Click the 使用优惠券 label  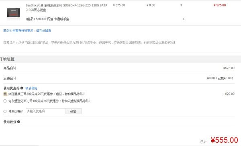pyautogui.click(x=11, y=88)
